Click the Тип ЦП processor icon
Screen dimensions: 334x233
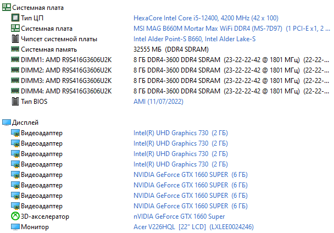click(15, 18)
